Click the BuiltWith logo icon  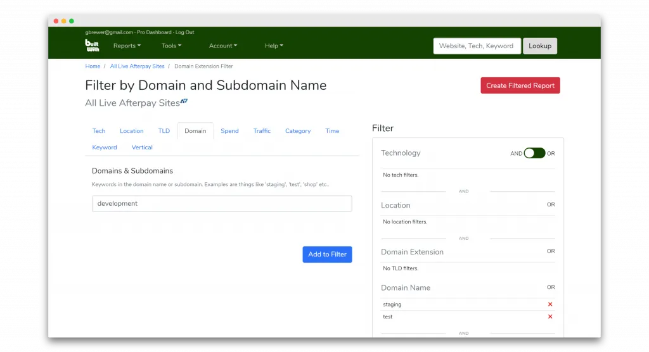92,46
